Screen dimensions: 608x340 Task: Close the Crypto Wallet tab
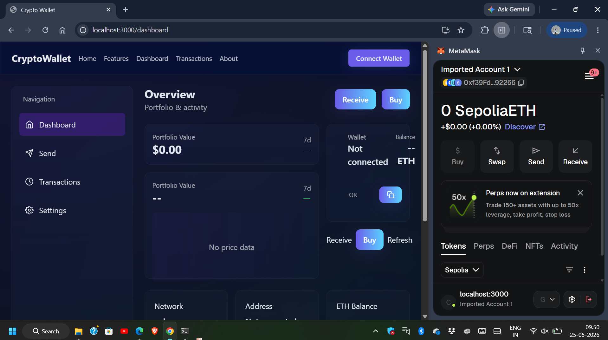[x=108, y=10]
